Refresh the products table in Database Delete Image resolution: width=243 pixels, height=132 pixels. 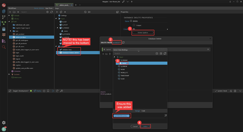123,43
